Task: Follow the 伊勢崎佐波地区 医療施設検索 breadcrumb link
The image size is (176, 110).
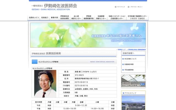Action: click(x=136, y=50)
